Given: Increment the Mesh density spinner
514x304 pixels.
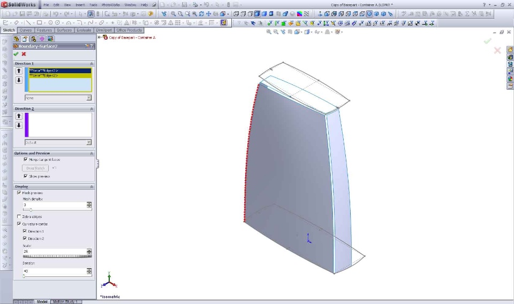Looking at the screenshot, I should point(89,203).
